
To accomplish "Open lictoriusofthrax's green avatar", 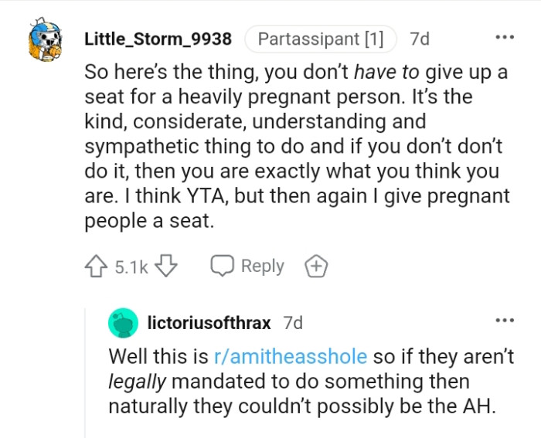I will [x=122, y=322].
